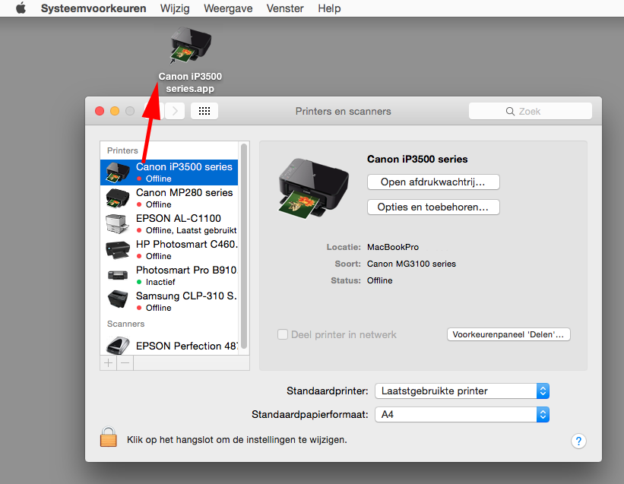Screen dimensions: 624x484
Task: Open Voorkeurenpaneel 'Delen' button
Action: click(508, 334)
